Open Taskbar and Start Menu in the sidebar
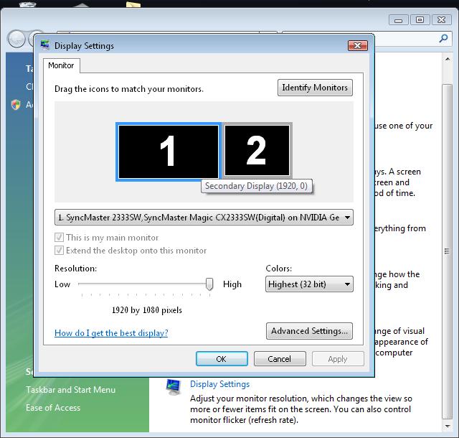The width and height of the screenshot is (459, 438). [70, 390]
